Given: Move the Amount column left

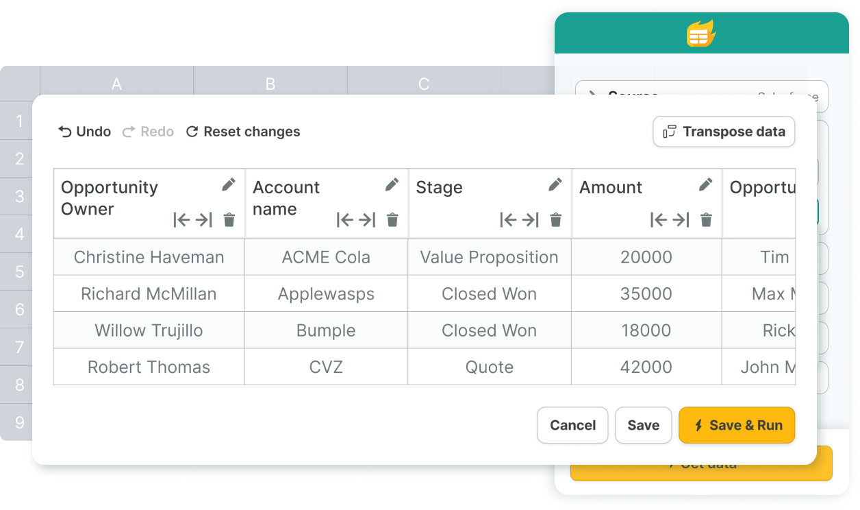Looking at the screenshot, I should 659,220.
